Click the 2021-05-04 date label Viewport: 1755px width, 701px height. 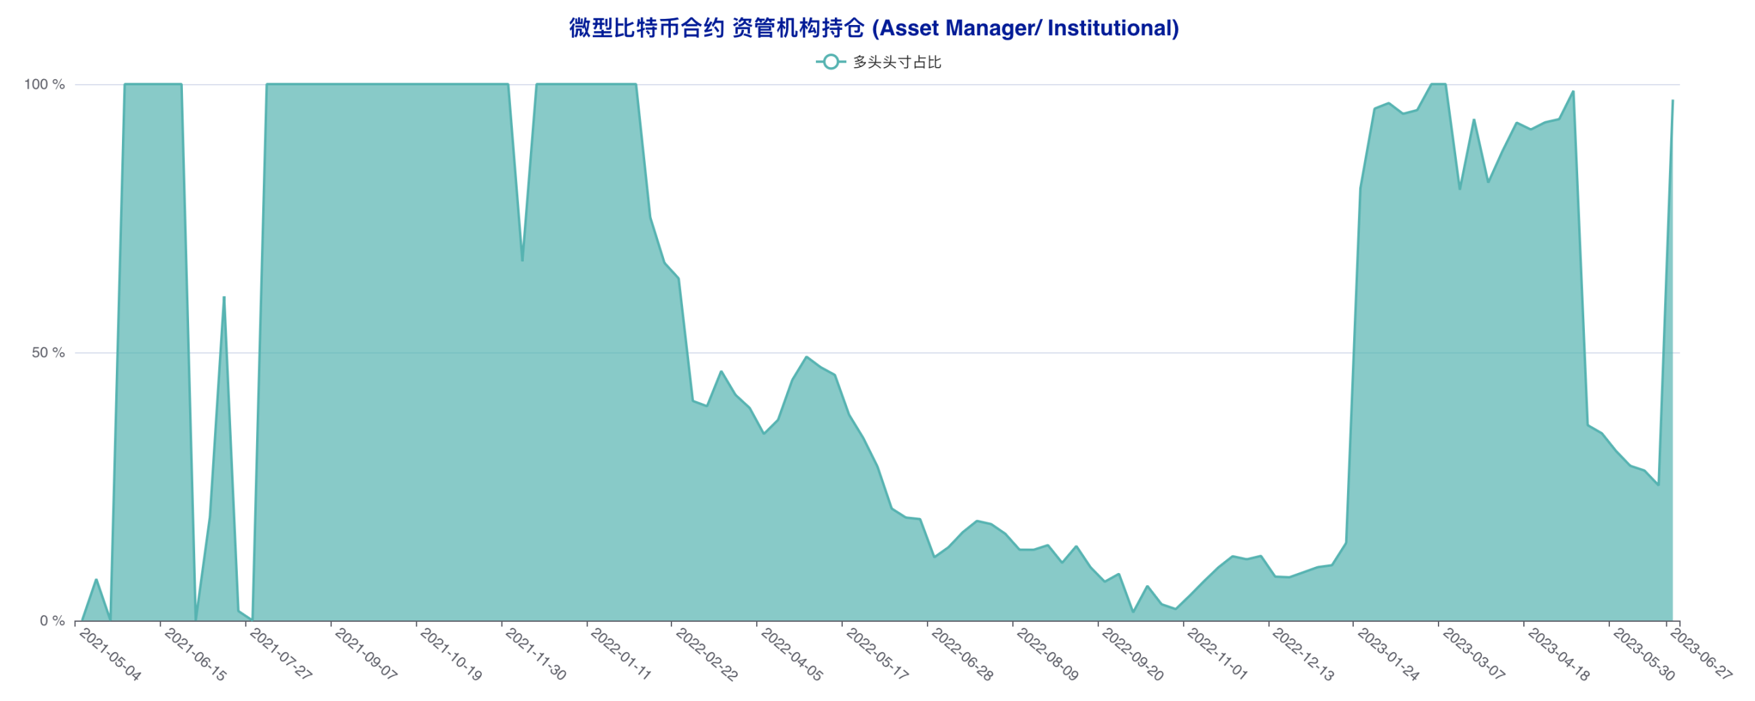[110, 654]
